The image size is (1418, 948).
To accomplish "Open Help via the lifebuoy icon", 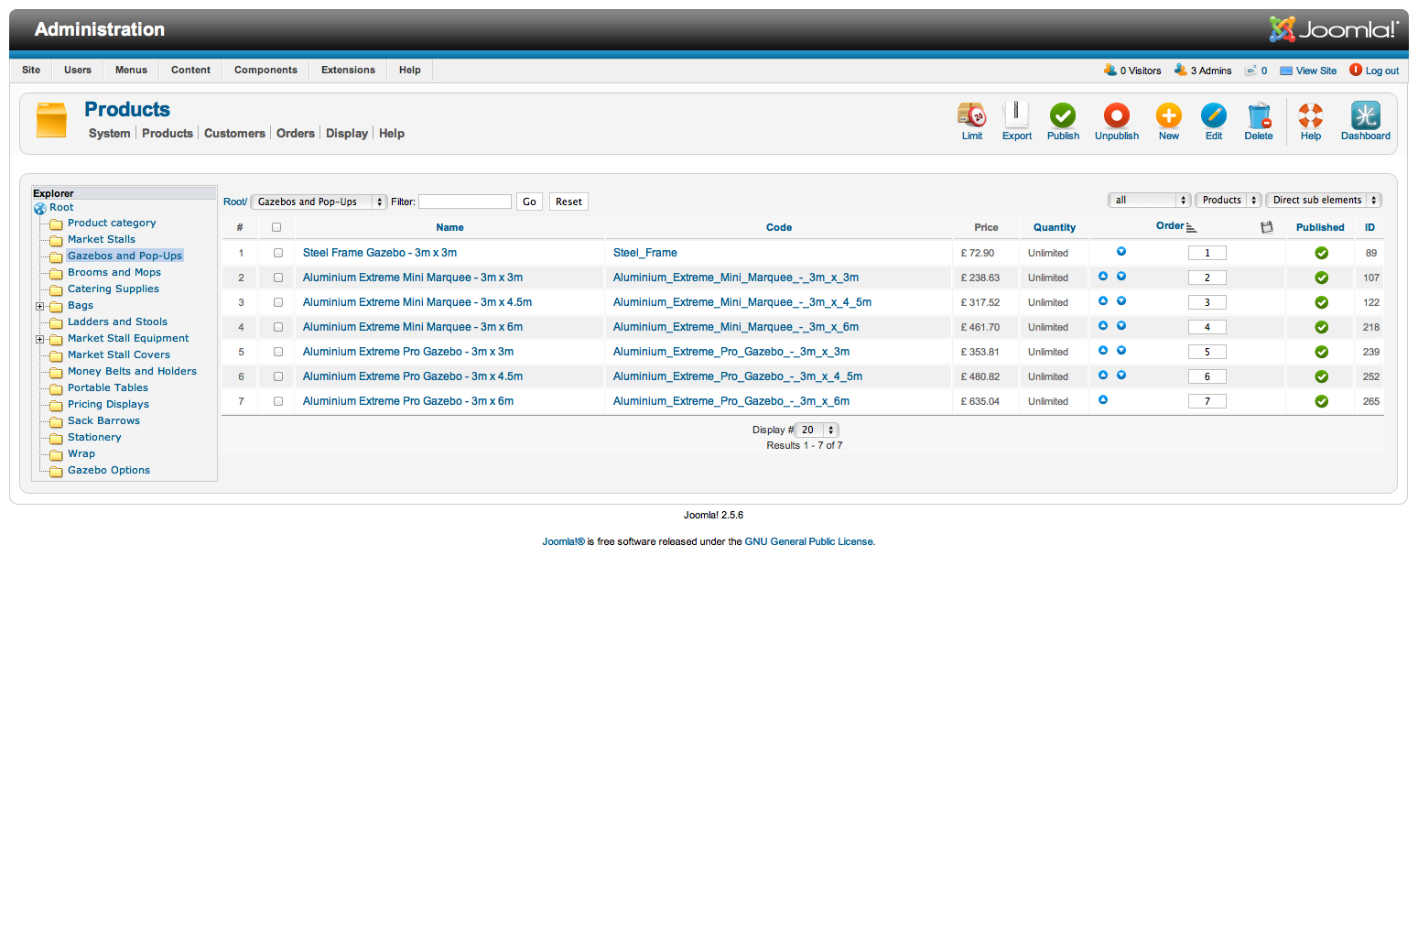I will point(1311,115).
